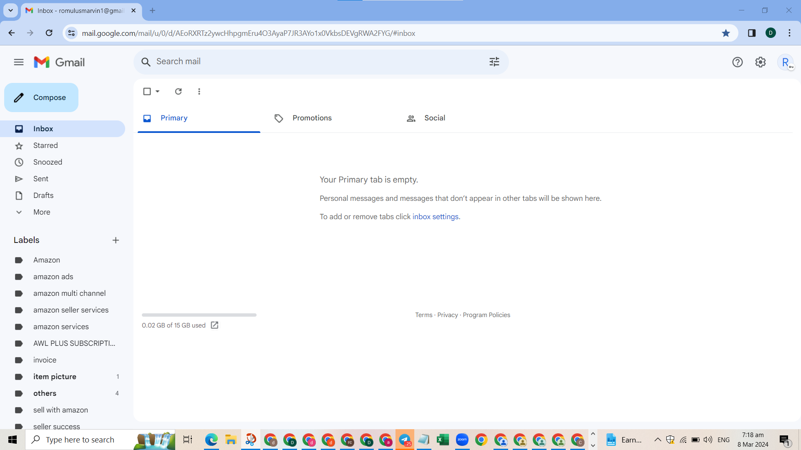
Task: Show search options filter icon
Action: (494, 62)
